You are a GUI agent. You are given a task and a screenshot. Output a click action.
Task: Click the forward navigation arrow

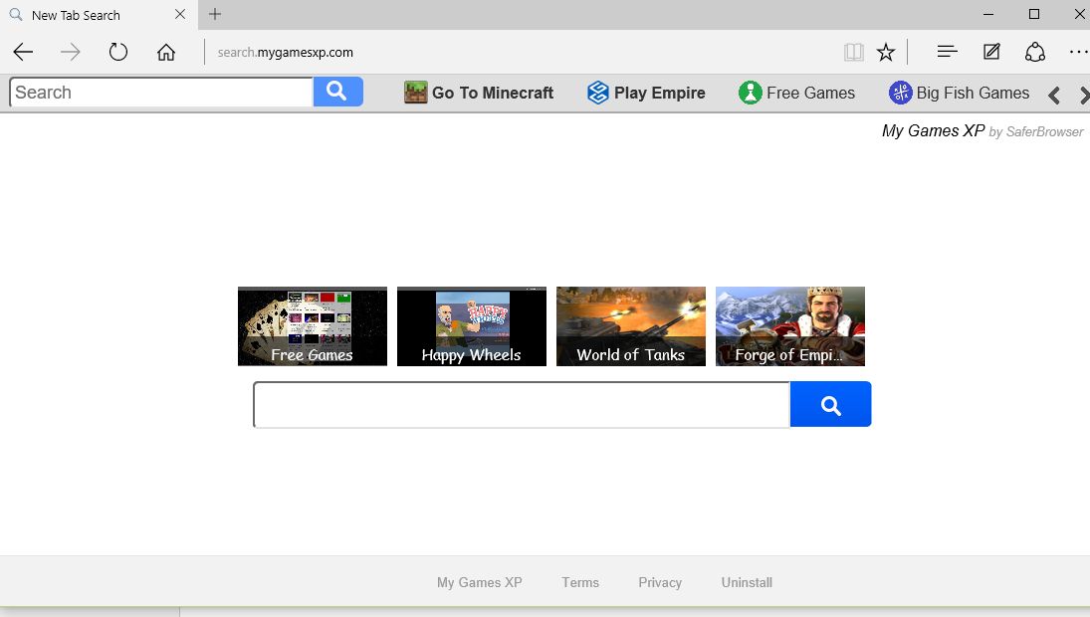71,52
